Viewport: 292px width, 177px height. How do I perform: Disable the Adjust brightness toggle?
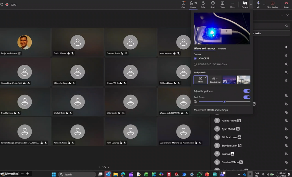pos(247,91)
